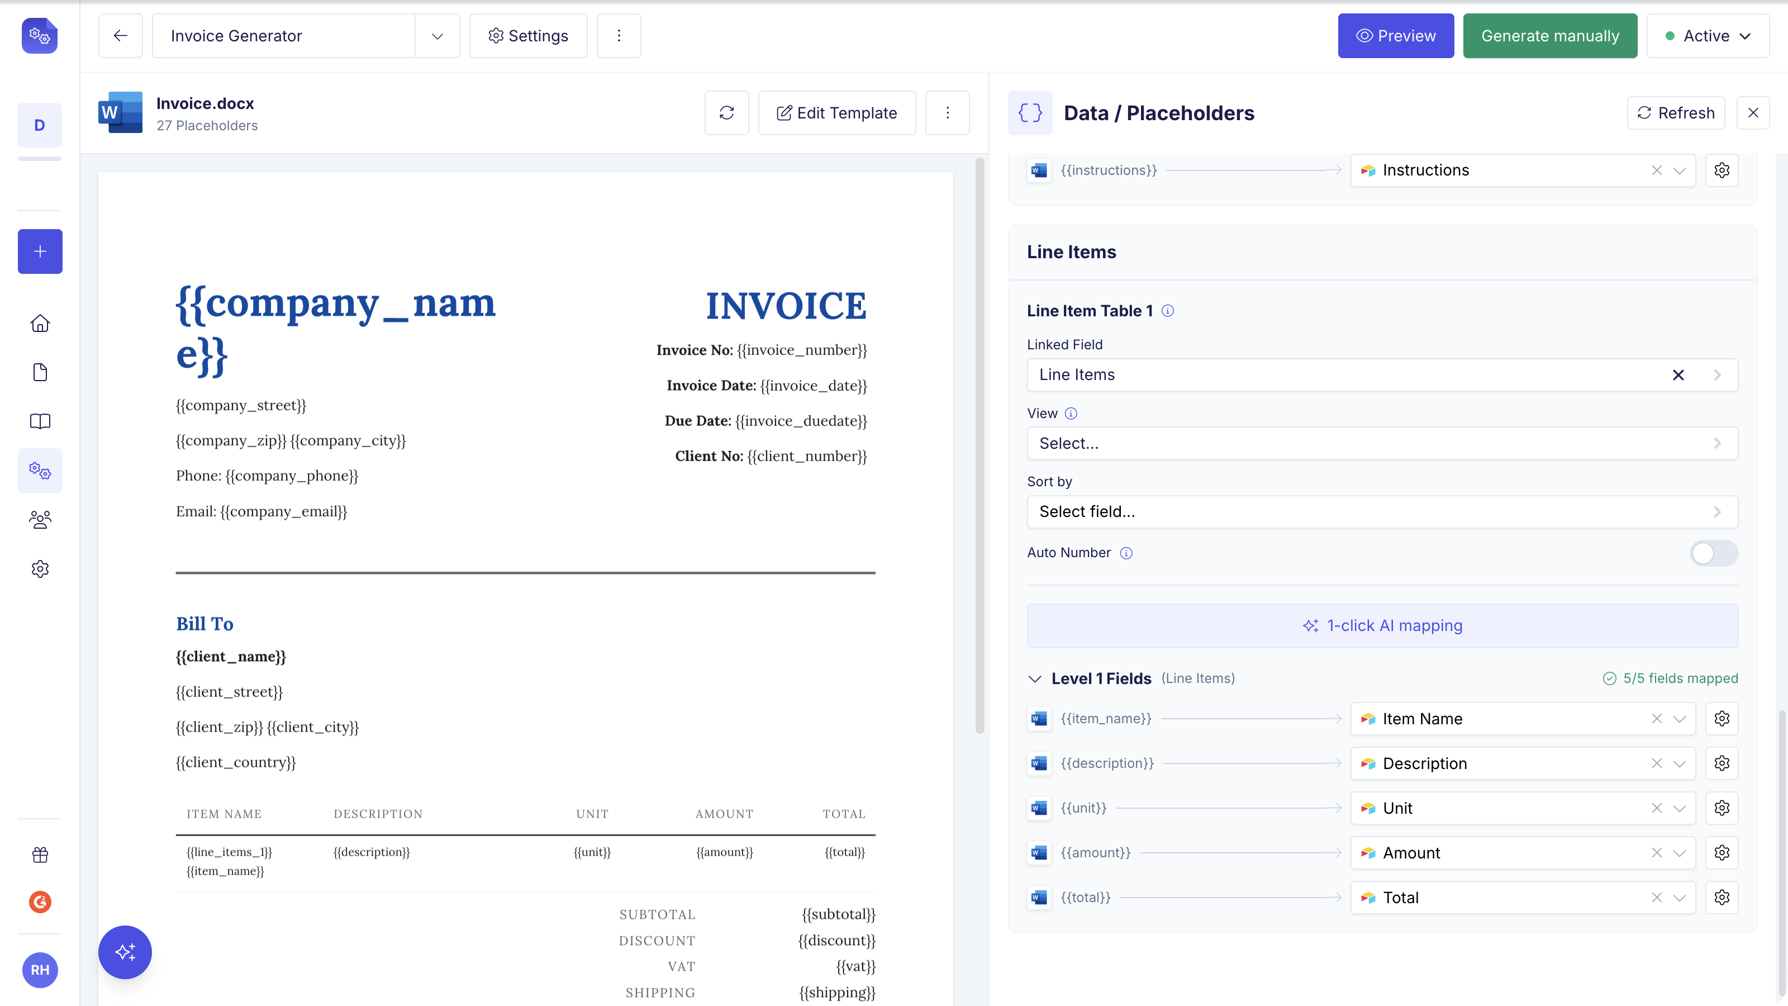Clear the Line Items linked field

1677,375
